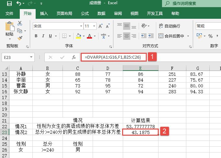Viewport: 221px width, 158px height.
Task: Click the Increase Font Size icon
Action: (100, 26)
